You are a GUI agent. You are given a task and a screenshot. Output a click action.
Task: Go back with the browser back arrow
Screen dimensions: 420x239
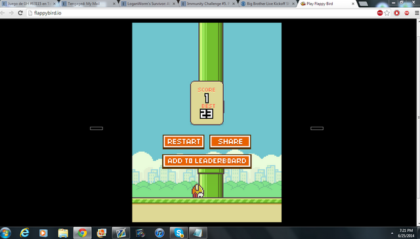tap(3, 13)
